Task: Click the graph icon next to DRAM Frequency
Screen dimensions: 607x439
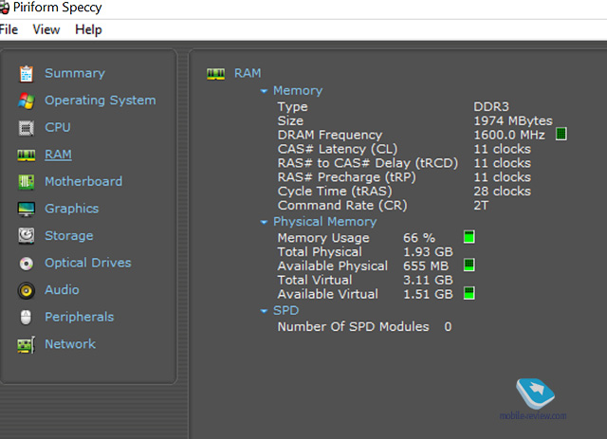Action: tap(561, 135)
